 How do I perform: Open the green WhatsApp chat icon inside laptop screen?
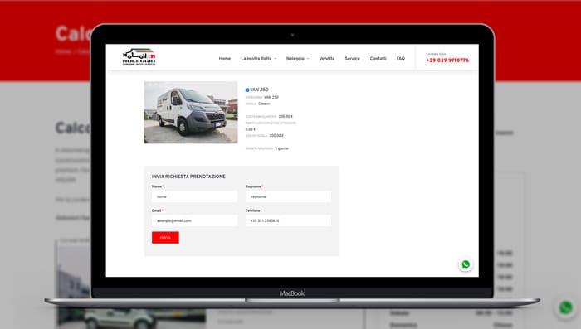[x=466, y=264]
